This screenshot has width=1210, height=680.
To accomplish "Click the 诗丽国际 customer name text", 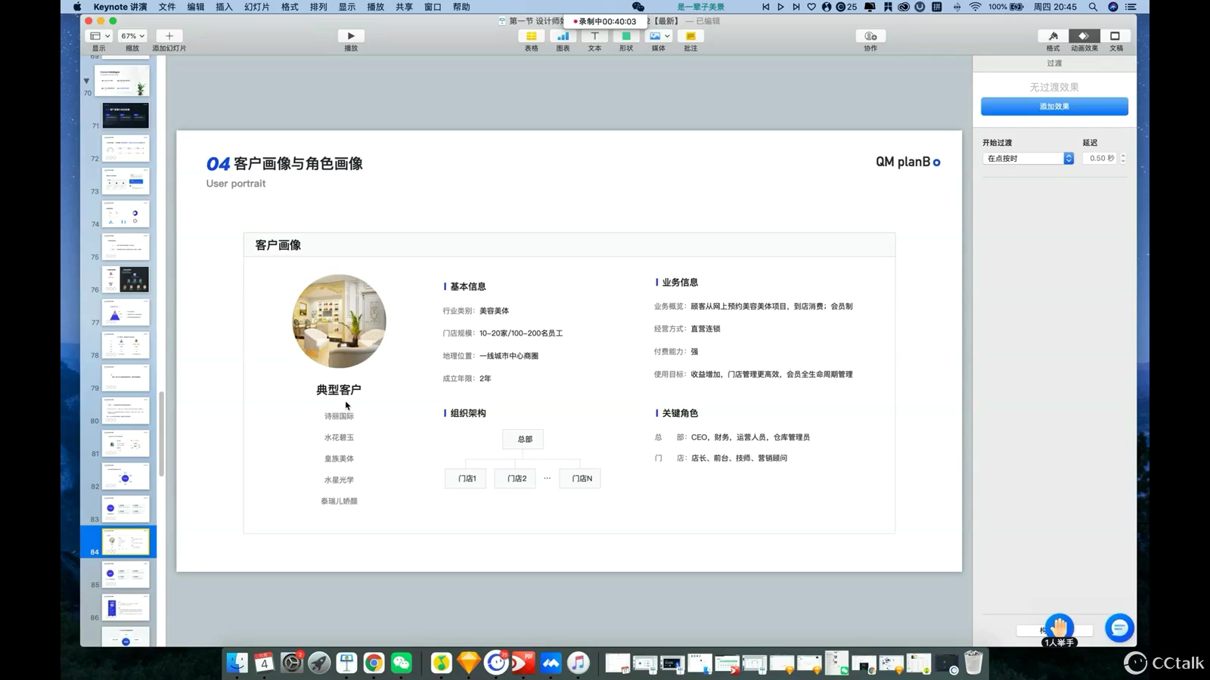I will point(339,416).
